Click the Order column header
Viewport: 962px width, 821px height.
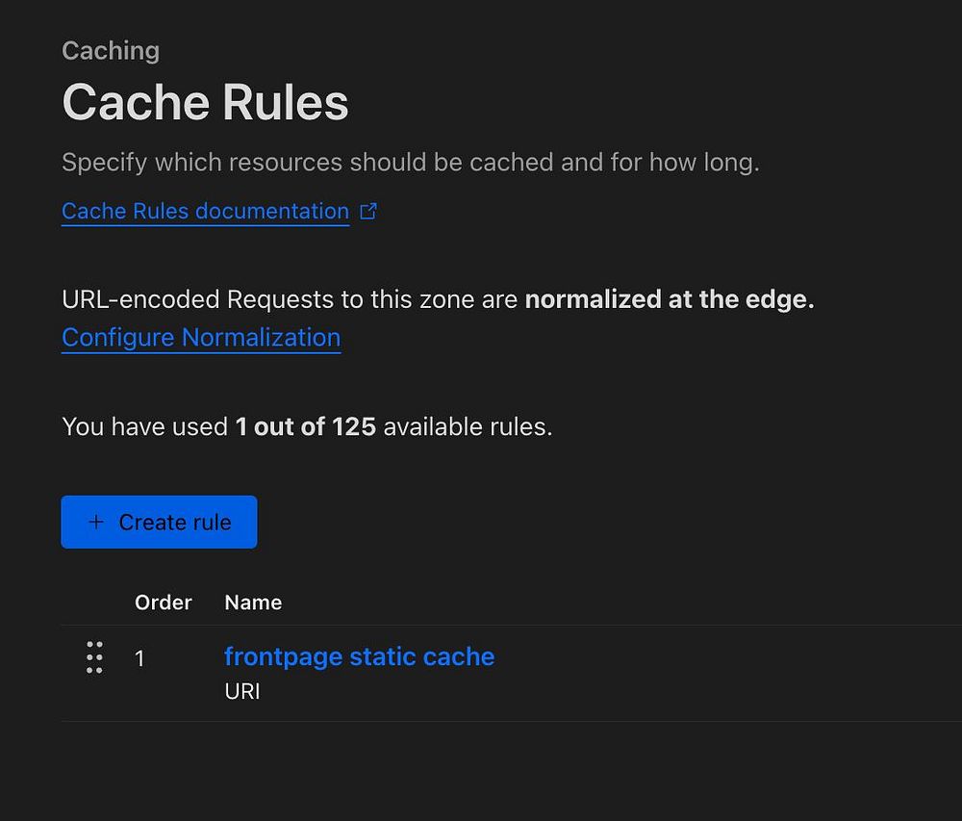(x=164, y=603)
